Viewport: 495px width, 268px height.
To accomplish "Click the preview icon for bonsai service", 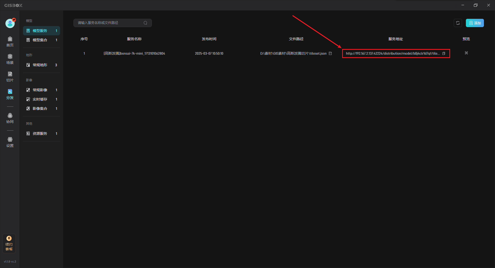I will (x=466, y=53).
